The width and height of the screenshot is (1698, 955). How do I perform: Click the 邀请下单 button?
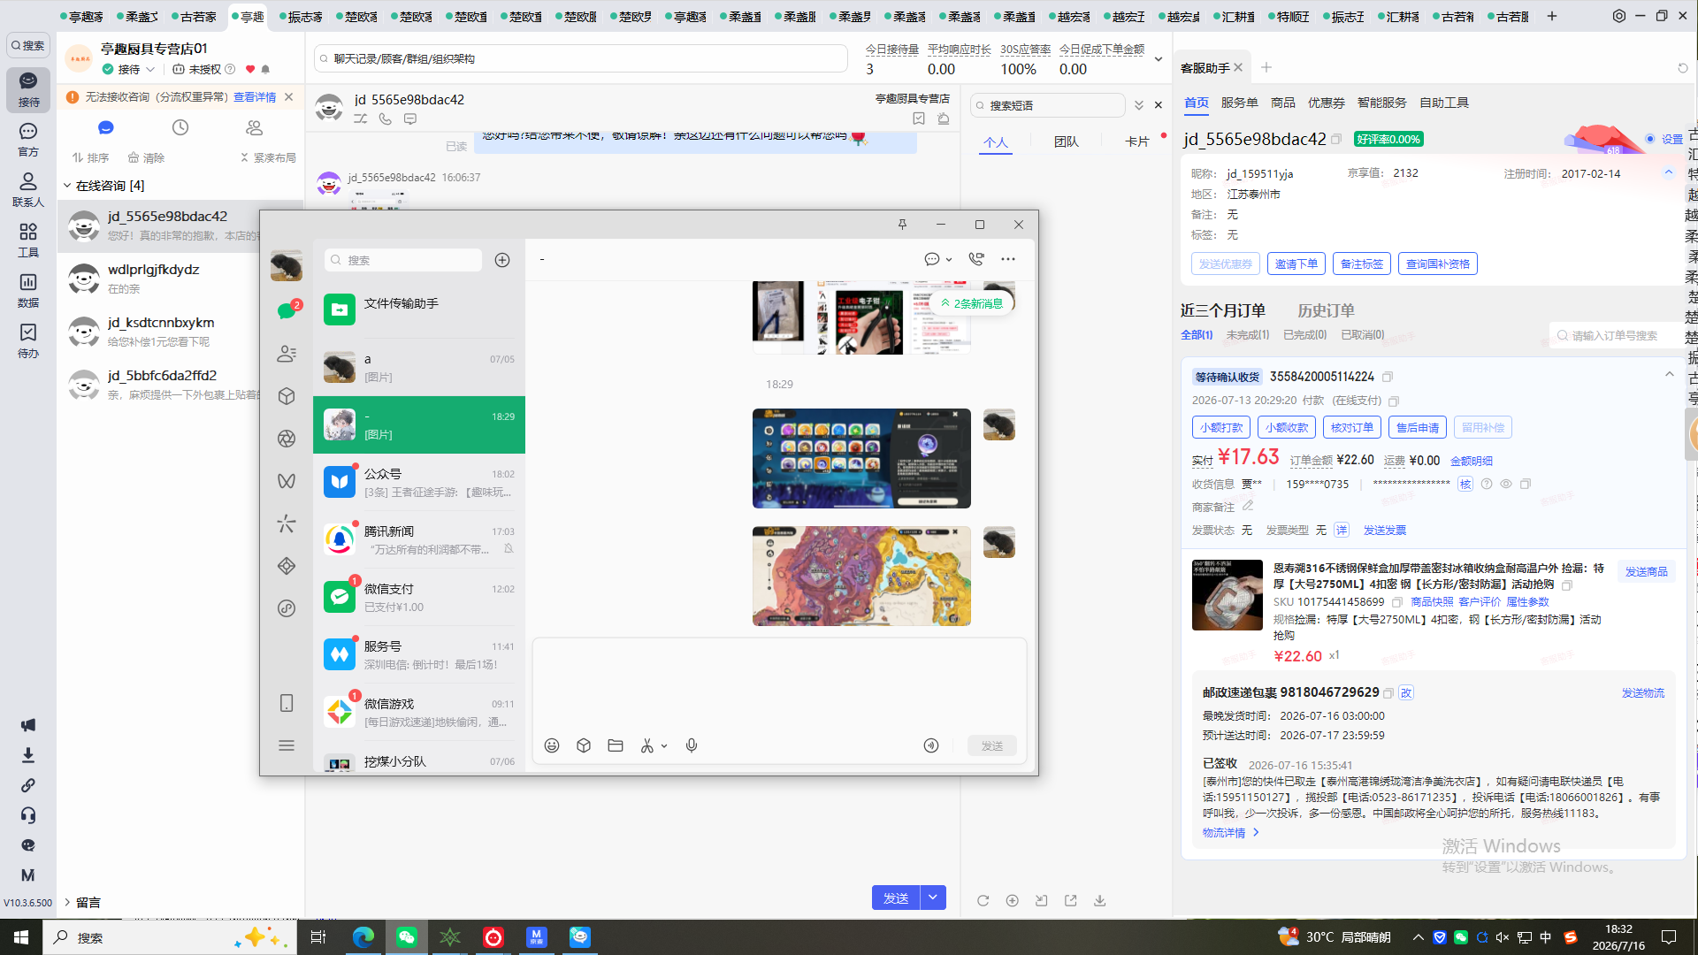[1296, 264]
